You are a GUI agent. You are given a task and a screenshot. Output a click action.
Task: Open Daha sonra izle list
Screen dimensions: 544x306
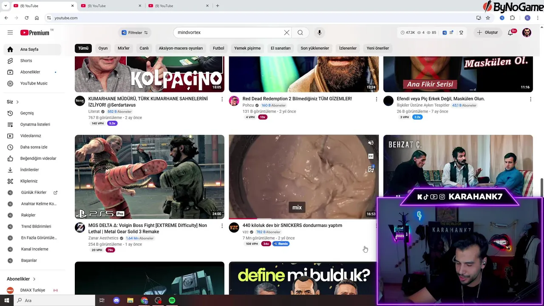pos(32,147)
